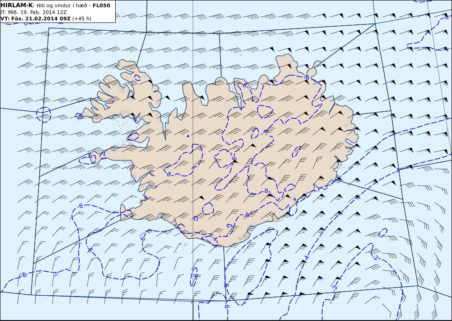Click the 'Hiti og vindur í hæð' title text
The height and width of the screenshot is (321, 452).
pos(61,5)
